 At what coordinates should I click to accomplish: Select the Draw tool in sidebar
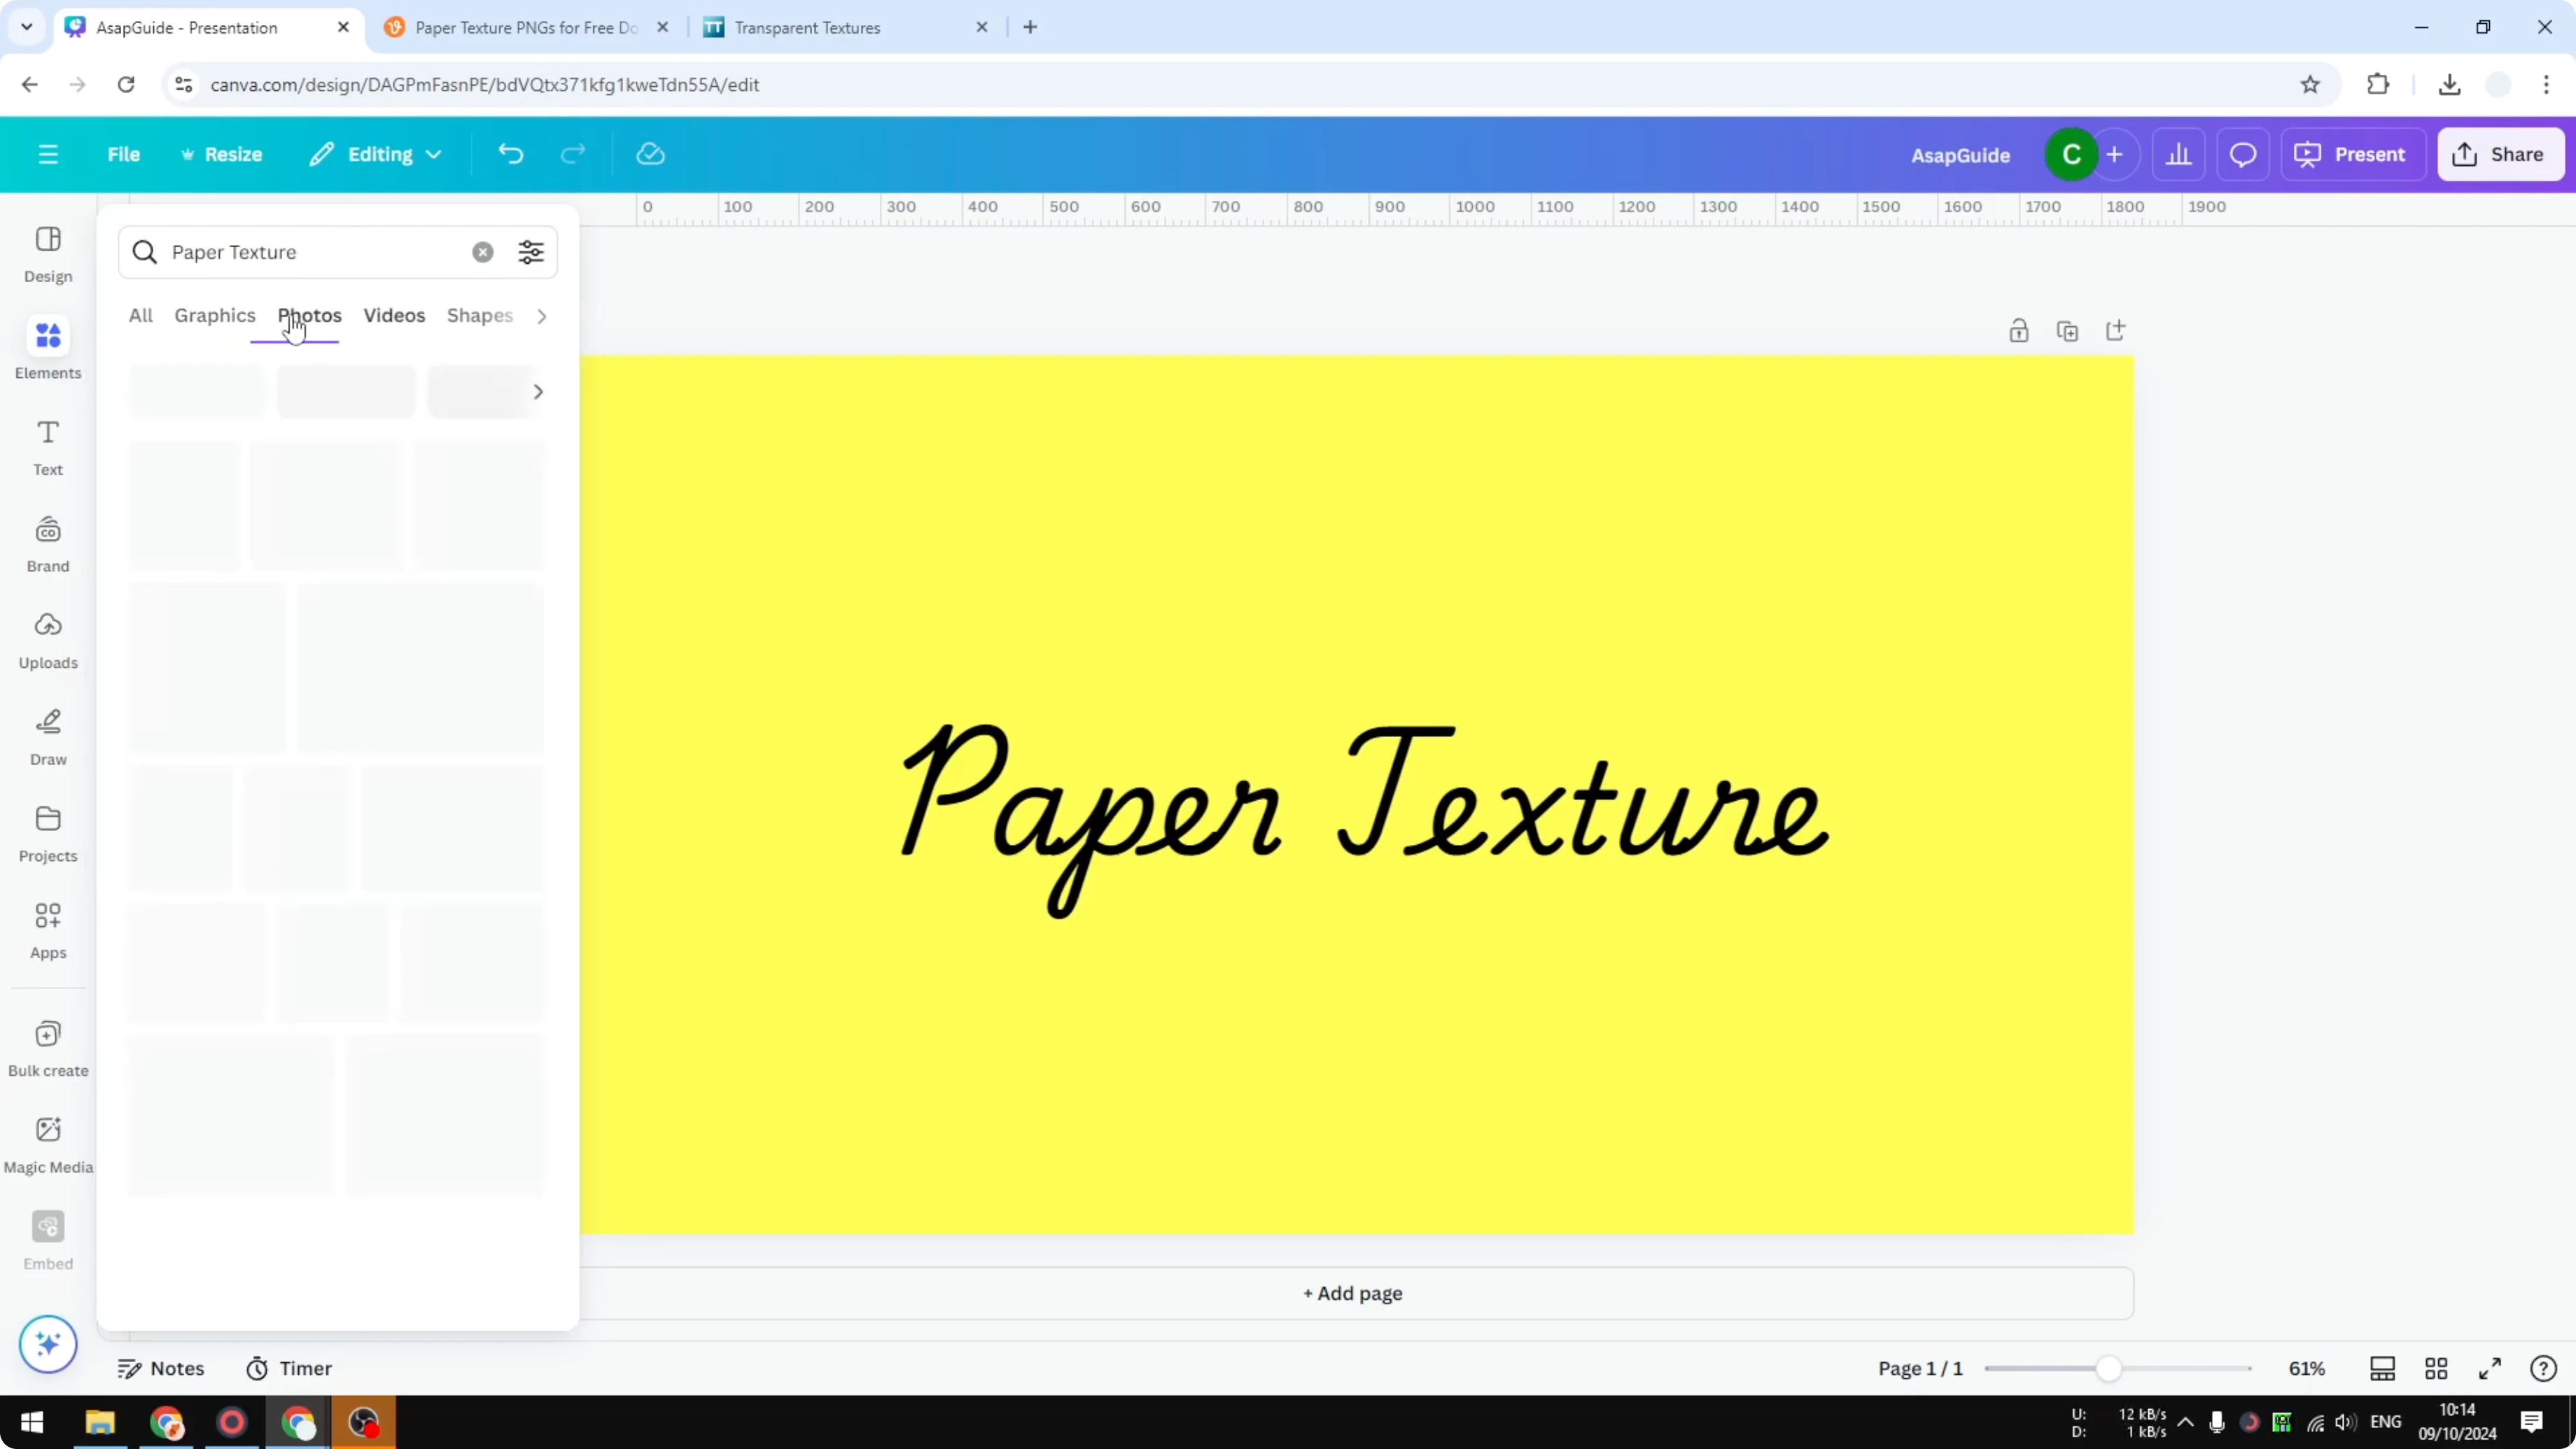click(x=47, y=737)
